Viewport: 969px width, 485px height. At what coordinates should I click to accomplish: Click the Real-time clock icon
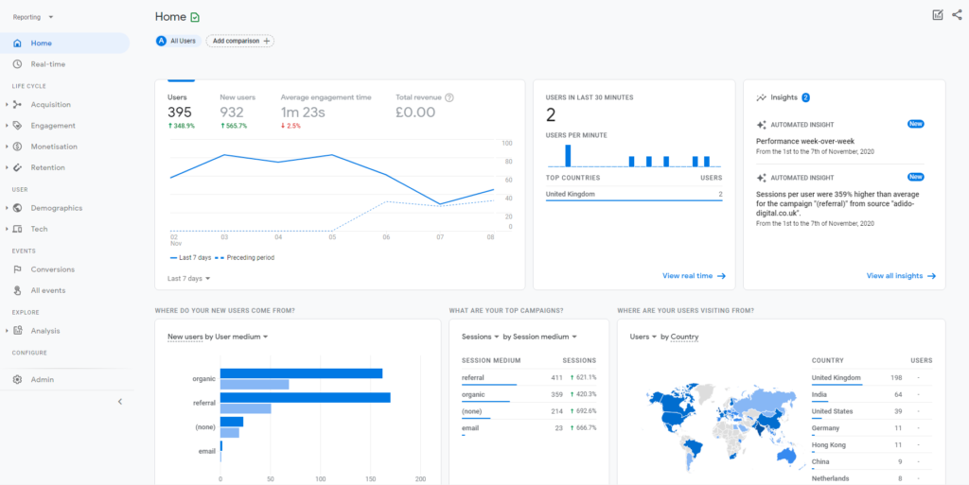[x=17, y=64]
